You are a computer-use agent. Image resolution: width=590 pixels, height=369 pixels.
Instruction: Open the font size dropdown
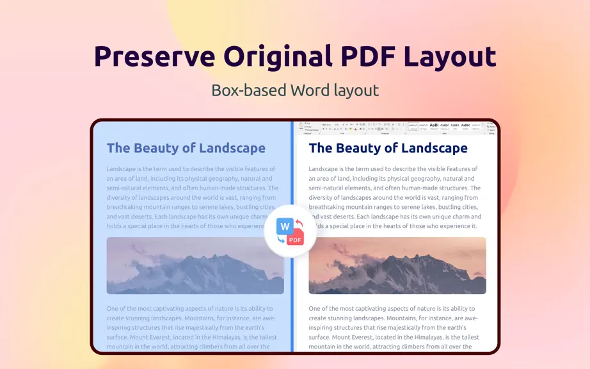tap(337, 125)
